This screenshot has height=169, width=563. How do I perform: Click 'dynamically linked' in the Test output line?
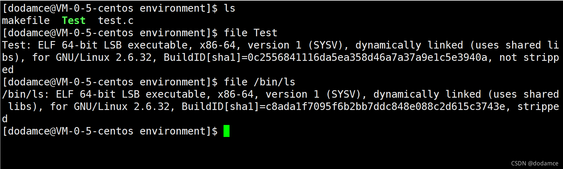[409, 45]
